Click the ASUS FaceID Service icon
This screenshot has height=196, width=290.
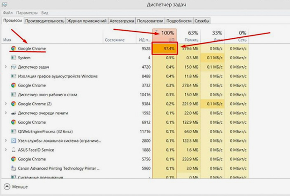coord(13,150)
